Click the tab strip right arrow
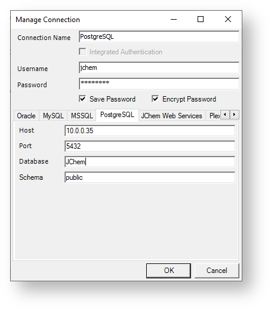Image resolution: width=271 pixels, height=310 pixels. click(x=234, y=115)
